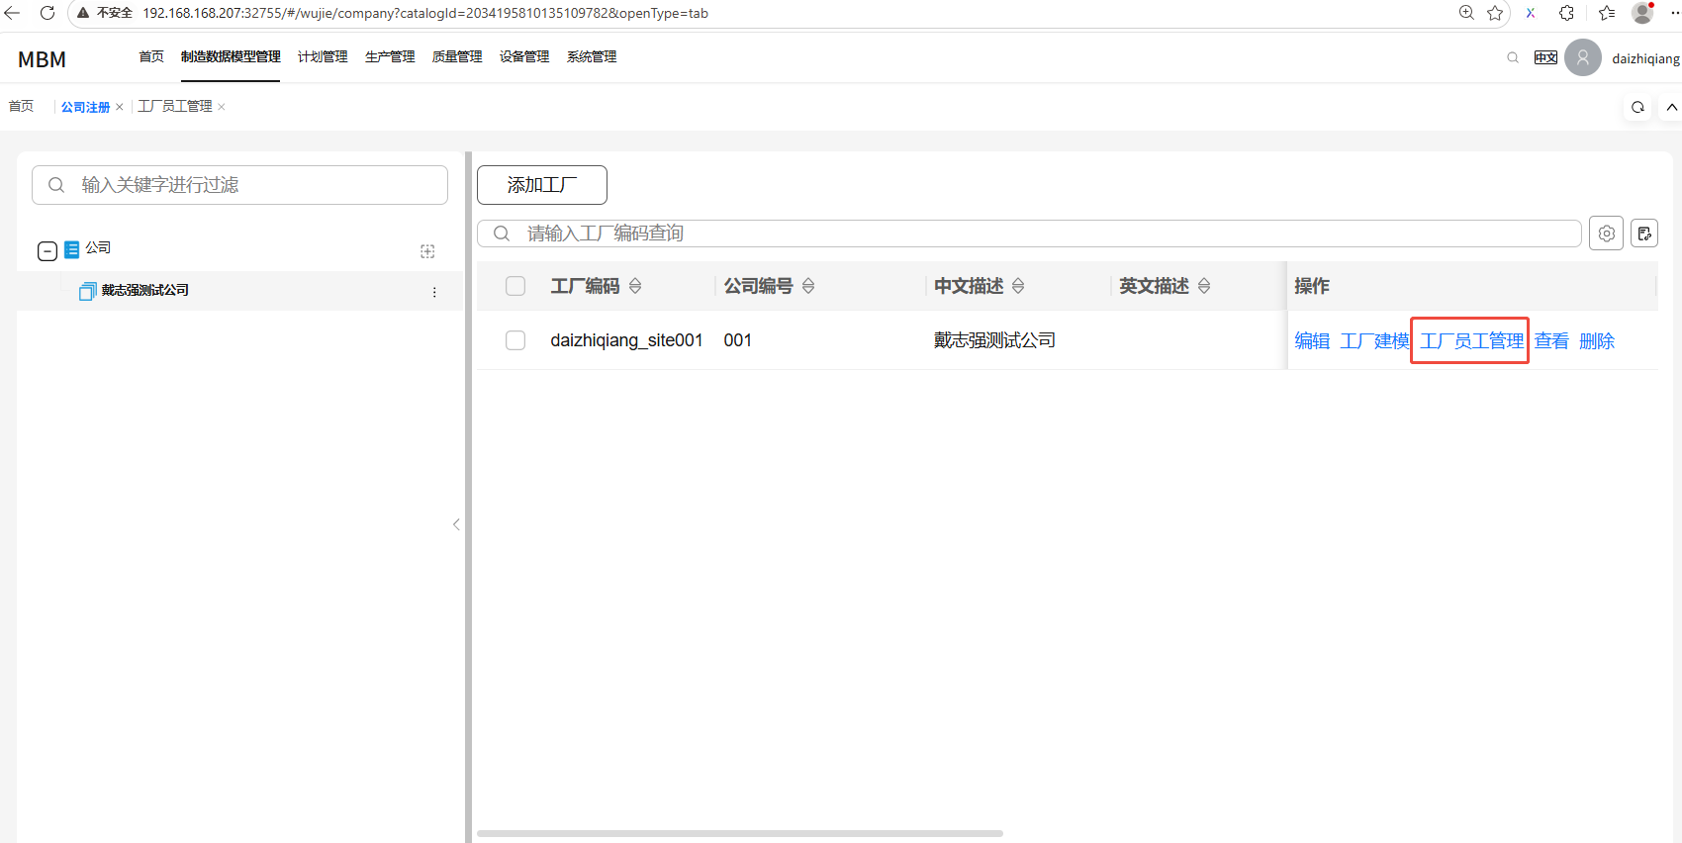Switch language with the 中文 icon
1682x843 pixels.
pos(1545,57)
